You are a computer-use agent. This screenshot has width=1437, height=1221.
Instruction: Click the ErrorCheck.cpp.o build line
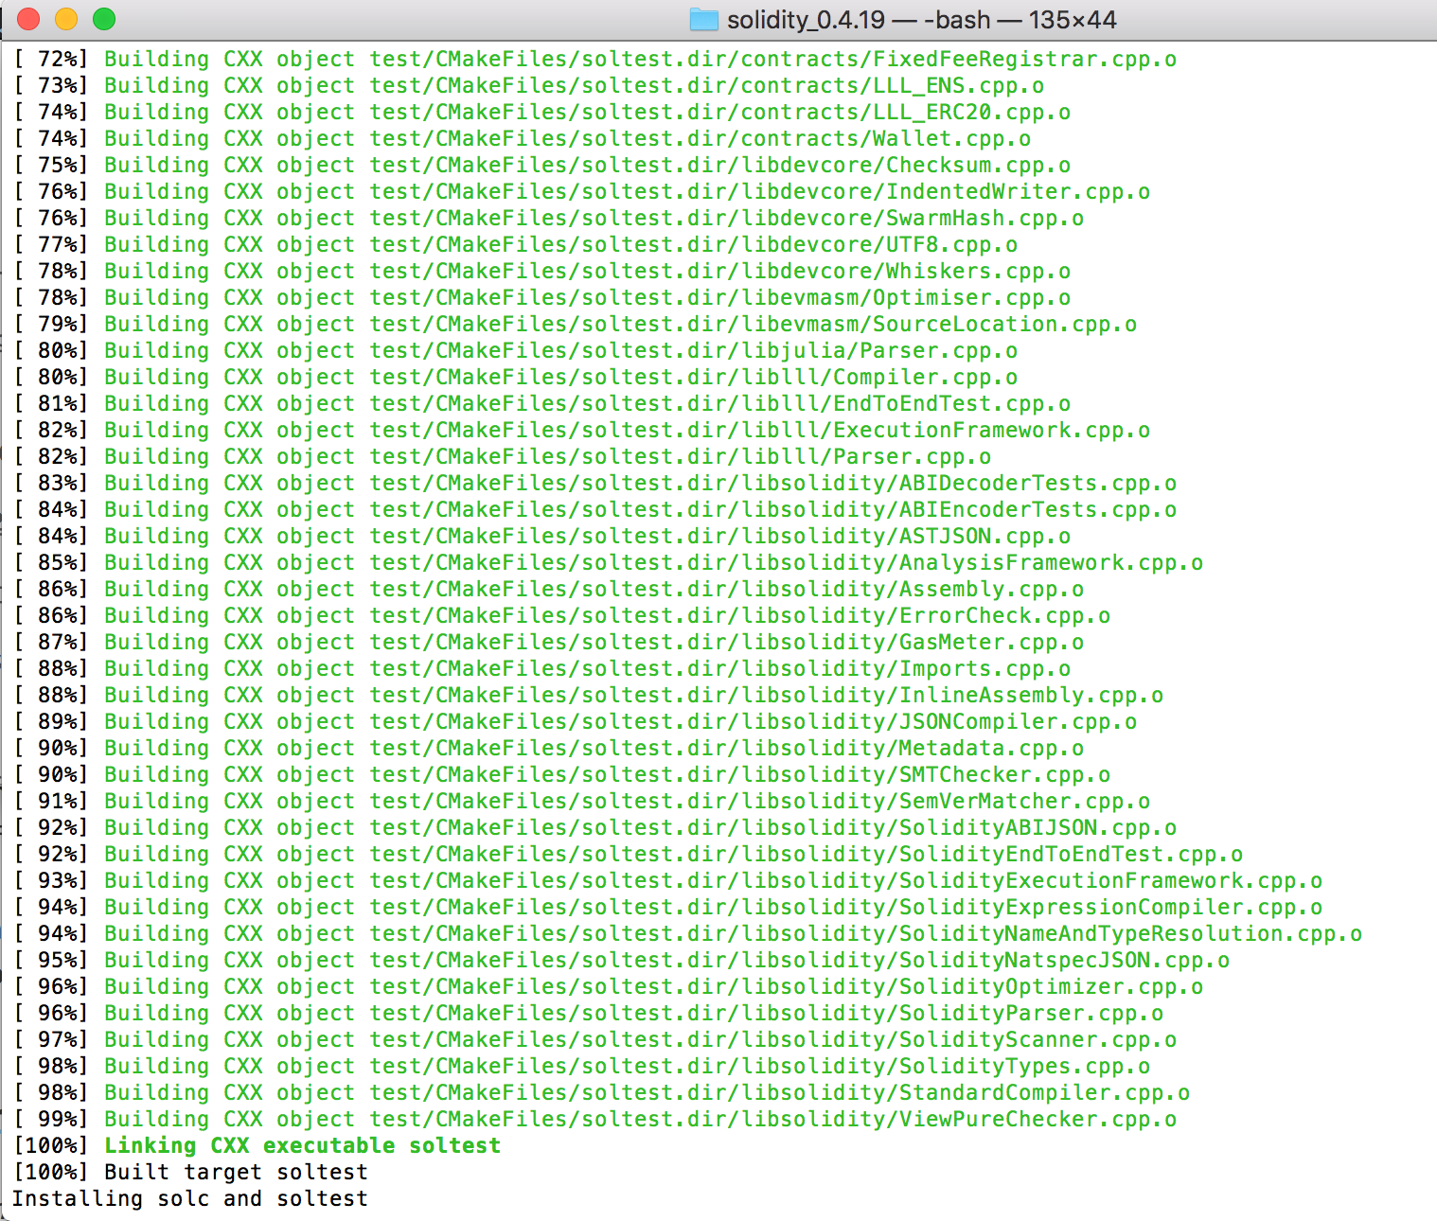561,615
